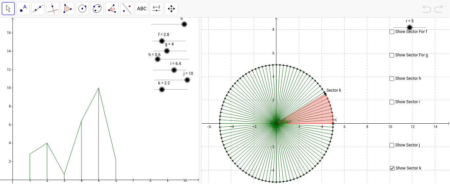Select the Perpendicular Line tool
Viewport: 450px width, 184px height.
click(53, 9)
